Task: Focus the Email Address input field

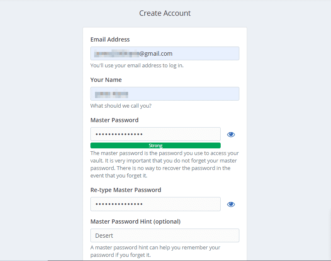Action: [165, 54]
